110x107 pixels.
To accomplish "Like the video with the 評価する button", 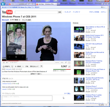I will (6, 66).
